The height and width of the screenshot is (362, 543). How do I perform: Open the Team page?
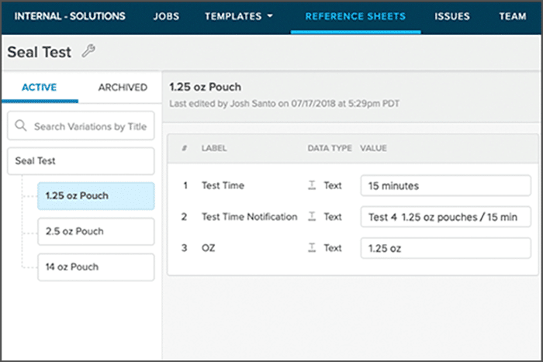click(513, 16)
